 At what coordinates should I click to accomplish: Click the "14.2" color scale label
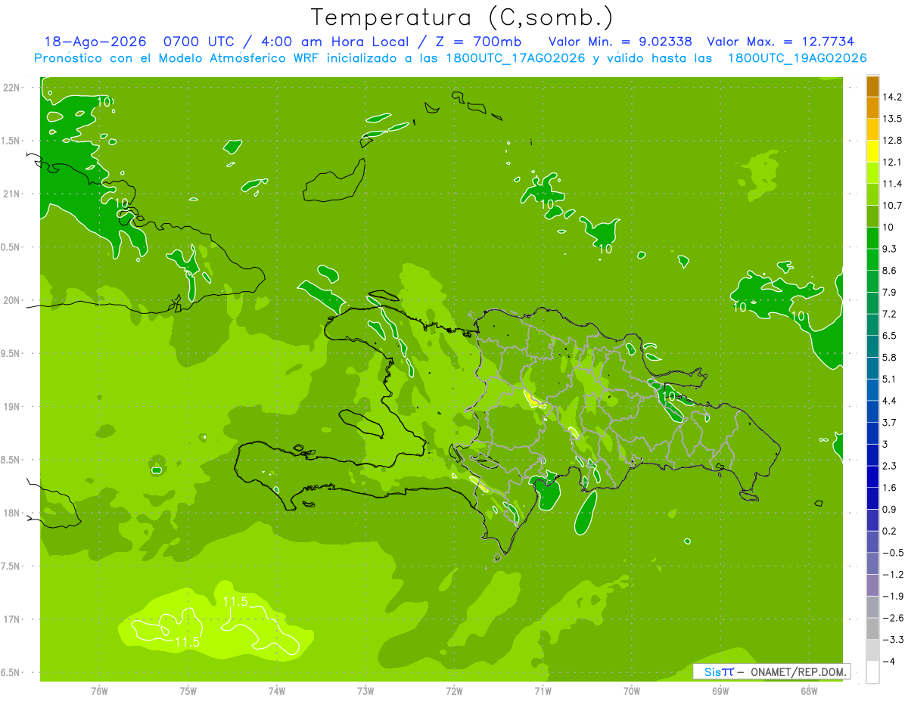tap(893, 97)
